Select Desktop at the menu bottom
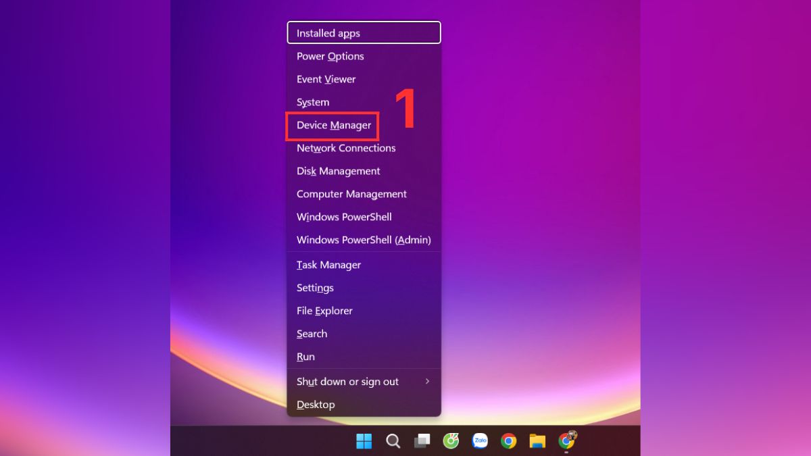Screen dimensions: 811x456 point(316,405)
